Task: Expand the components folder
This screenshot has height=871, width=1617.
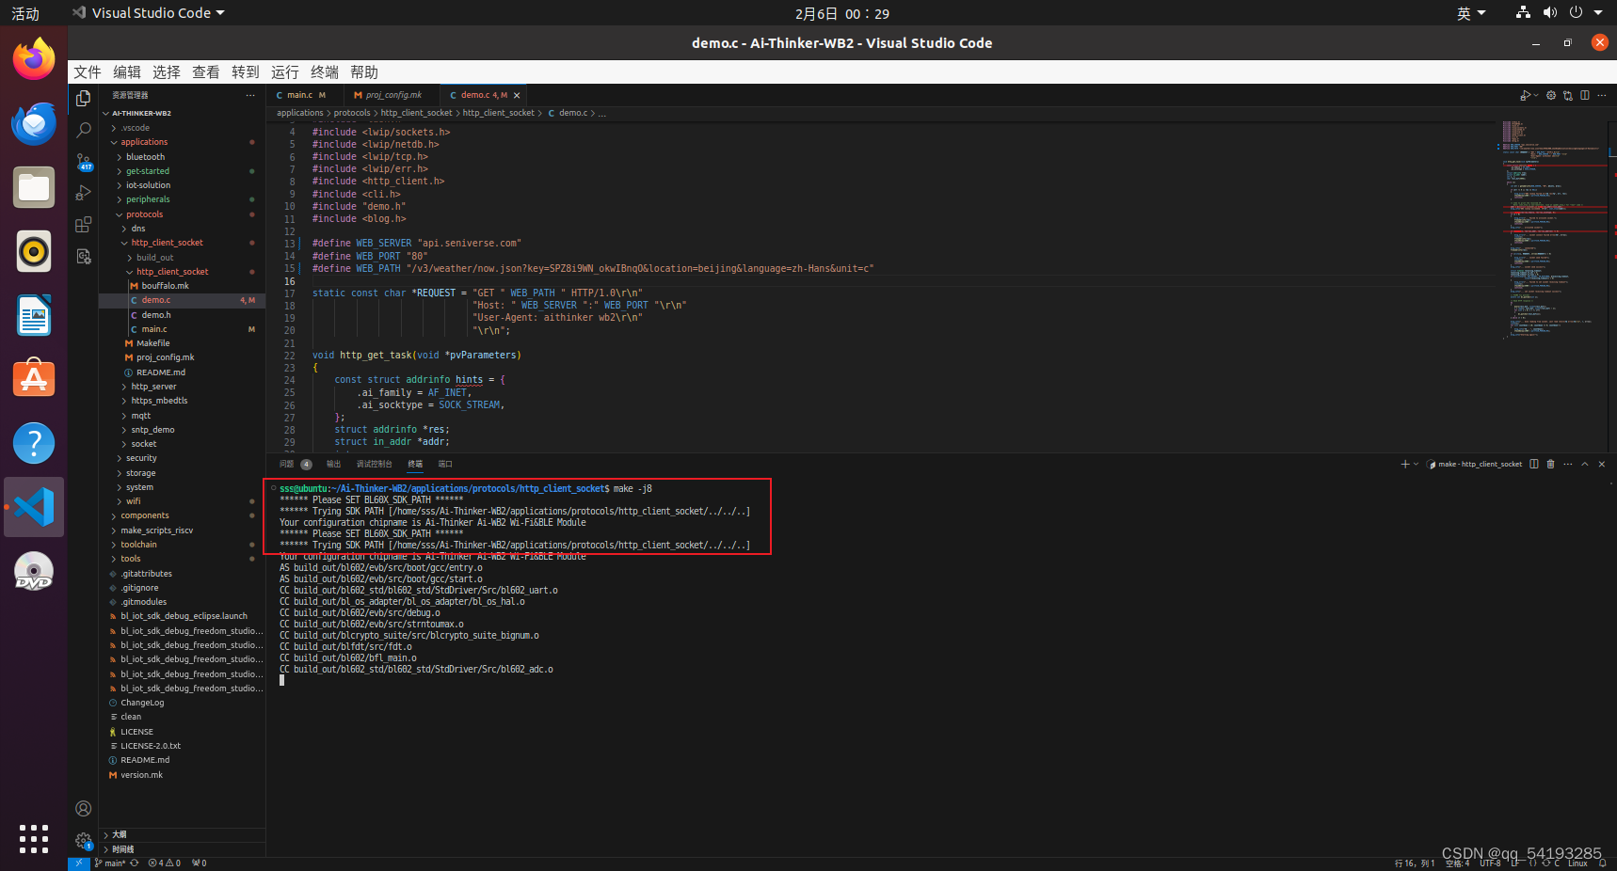Action: tap(182, 515)
